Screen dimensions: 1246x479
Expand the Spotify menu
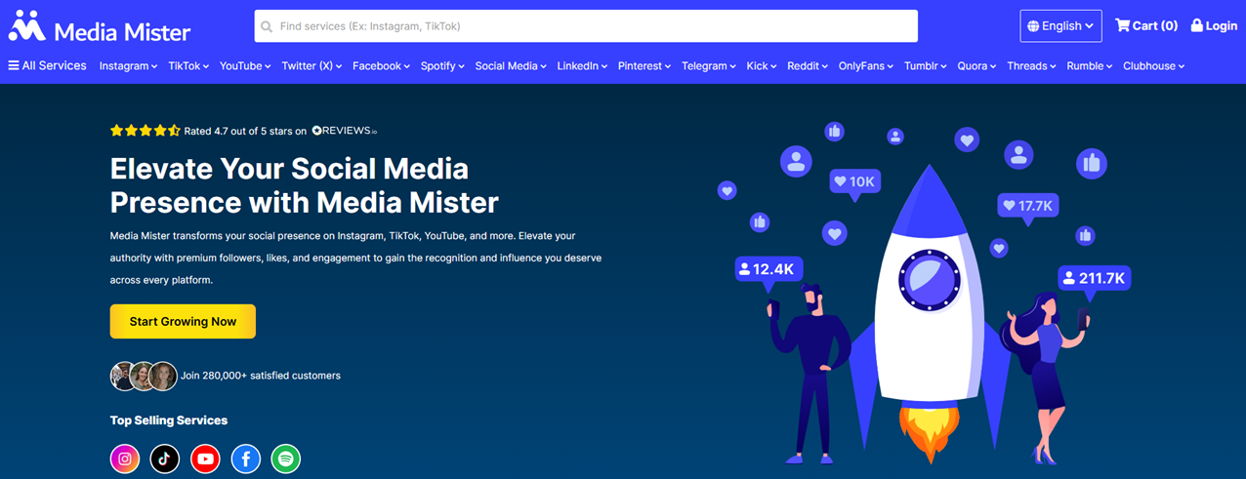click(x=442, y=66)
